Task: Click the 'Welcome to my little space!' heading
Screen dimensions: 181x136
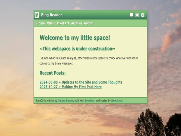Action: (75, 38)
